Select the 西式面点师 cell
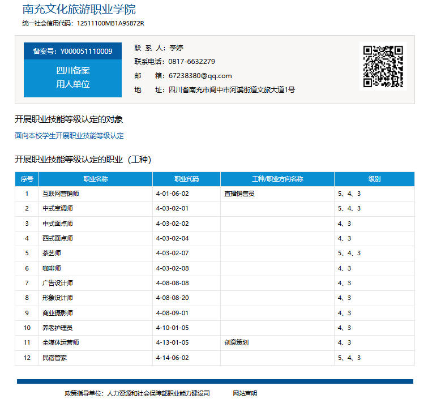428x399 pixels. pyautogui.click(x=96, y=238)
